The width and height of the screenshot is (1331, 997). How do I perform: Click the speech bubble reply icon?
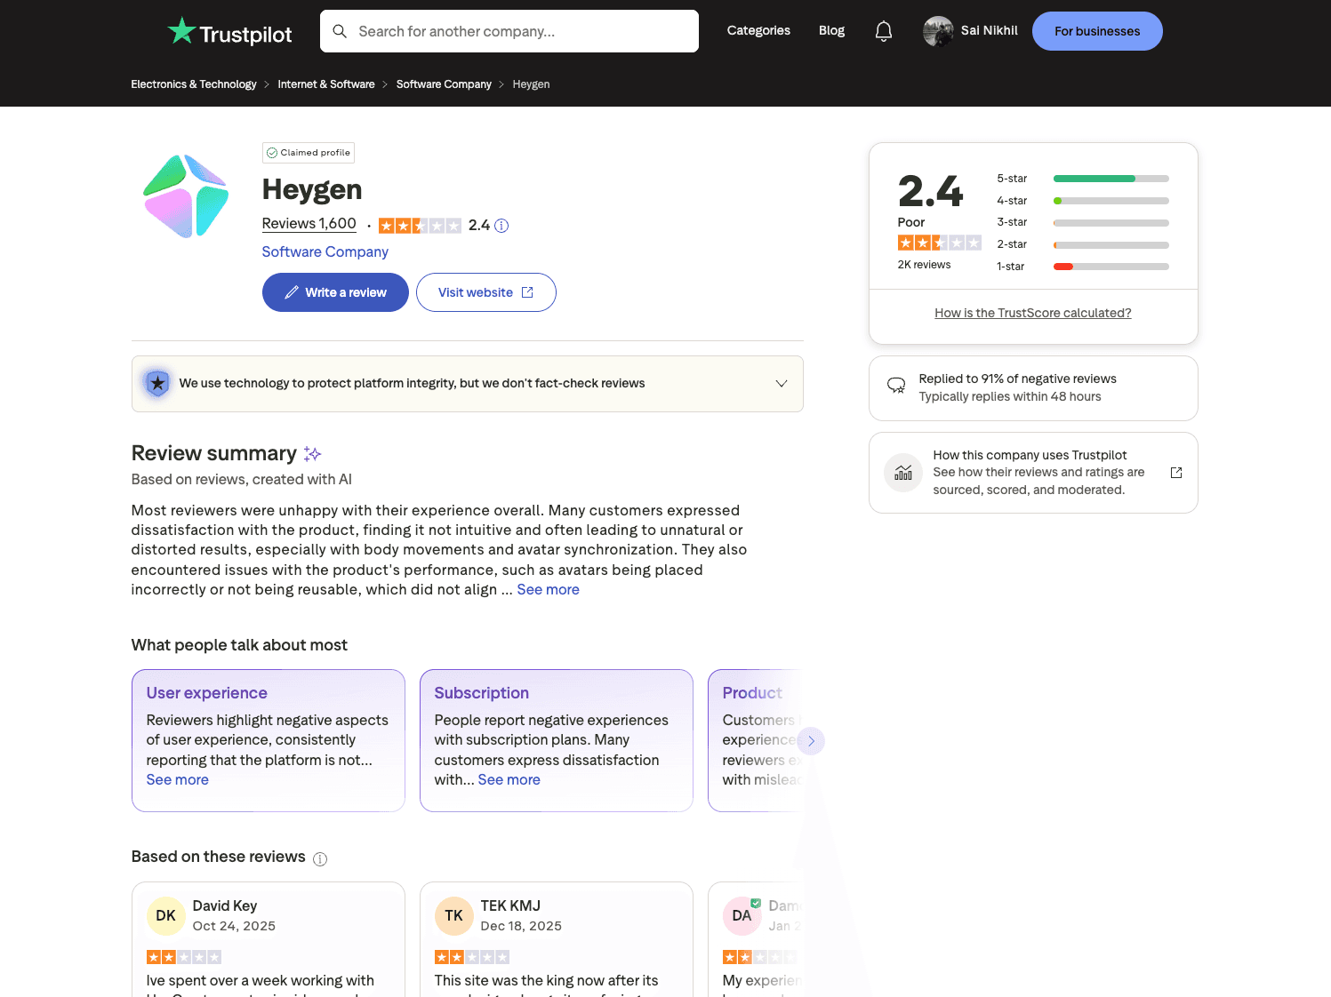[x=896, y=386]
